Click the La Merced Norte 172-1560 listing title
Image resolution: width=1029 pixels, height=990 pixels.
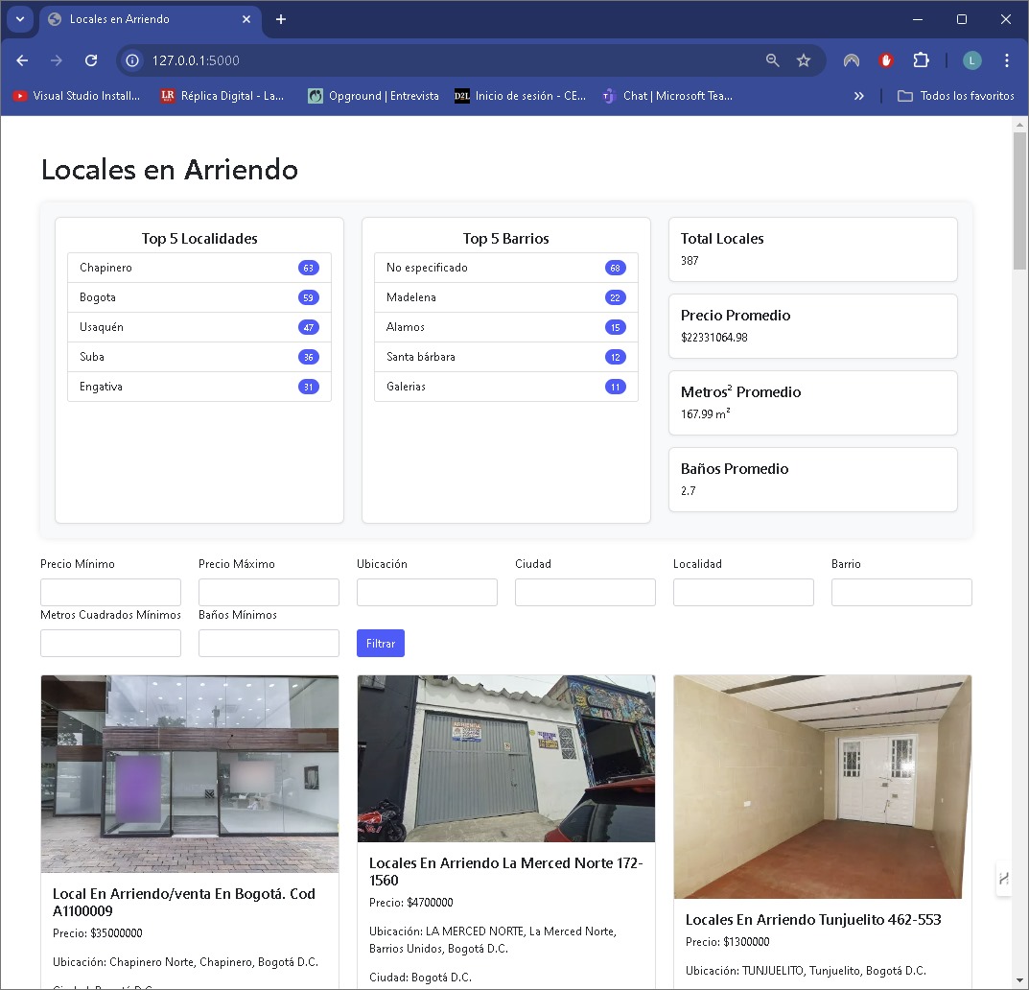(x=506, y=871)
